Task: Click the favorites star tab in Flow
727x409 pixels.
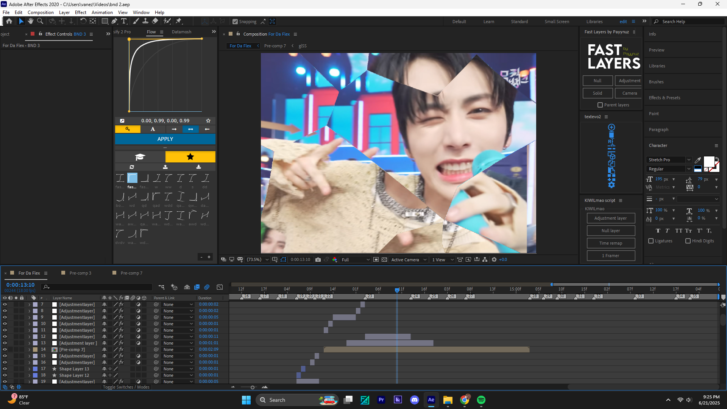Action: tap(190, 157)
